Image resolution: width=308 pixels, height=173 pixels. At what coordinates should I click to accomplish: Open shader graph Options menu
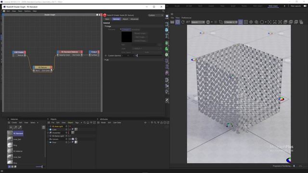click(x=27, y=11)
